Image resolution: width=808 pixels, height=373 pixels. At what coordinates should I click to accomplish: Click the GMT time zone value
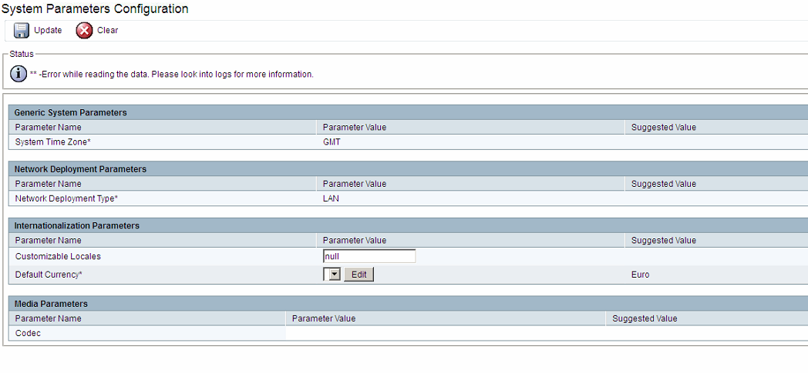[332, 142]
